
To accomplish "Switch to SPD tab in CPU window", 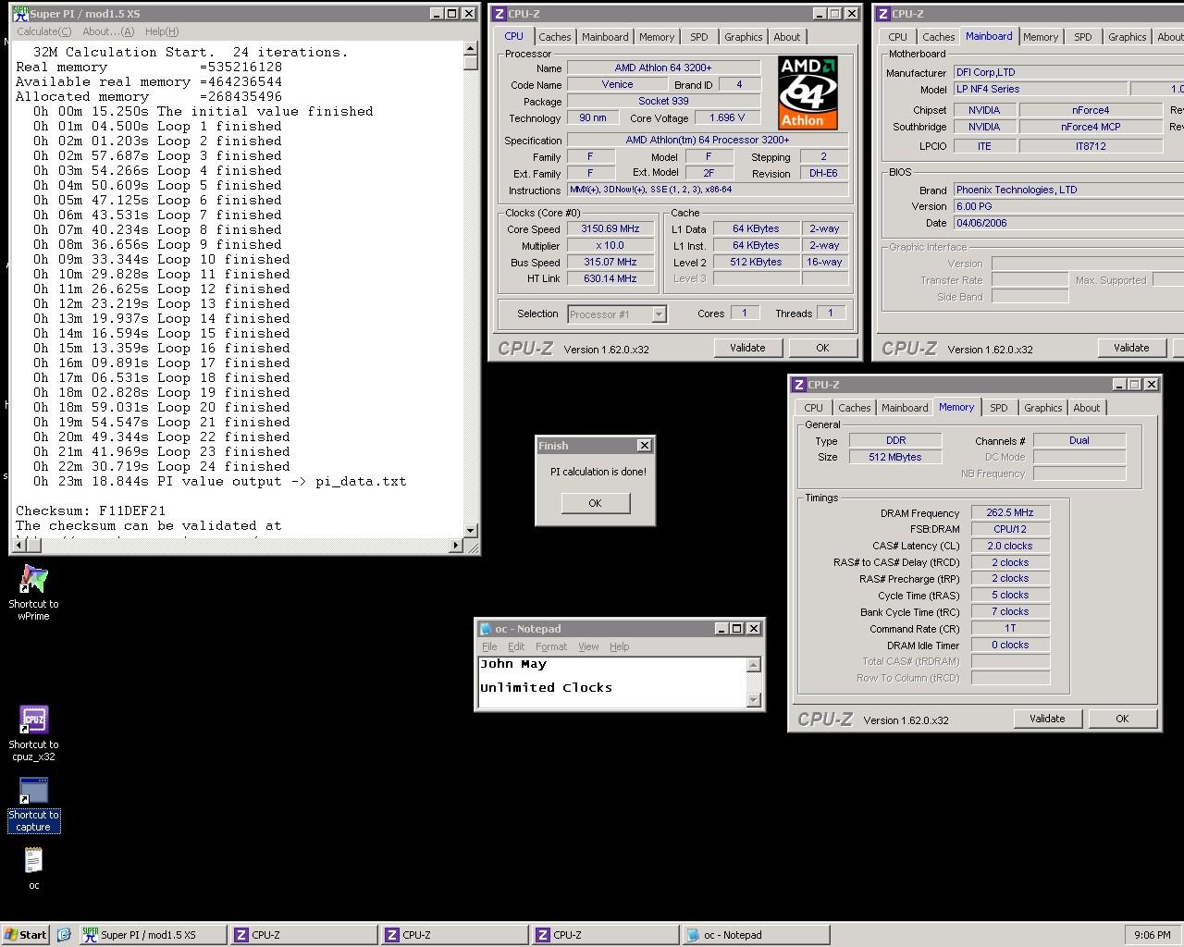I will [x=699, y=37].
